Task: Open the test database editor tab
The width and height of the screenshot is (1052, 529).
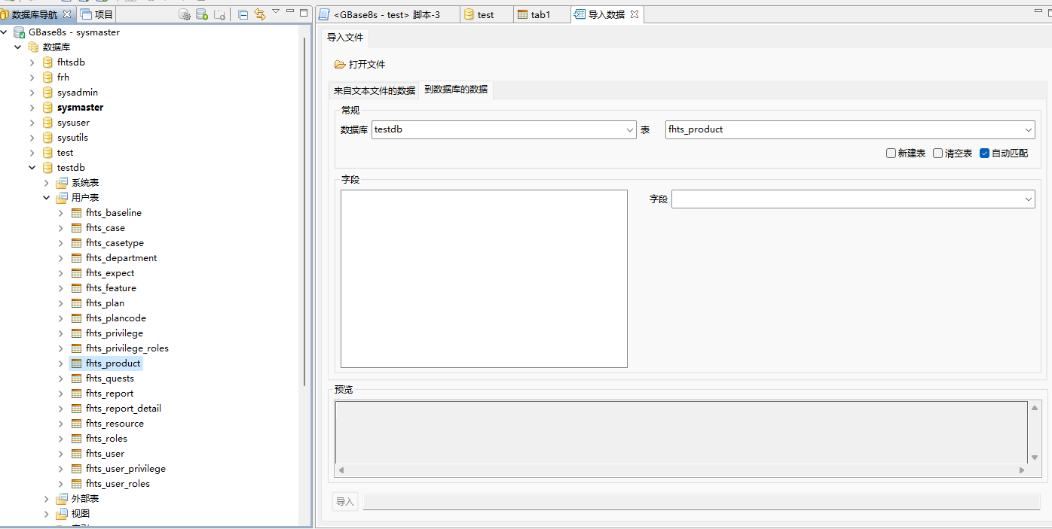Action: click(485, 14)
